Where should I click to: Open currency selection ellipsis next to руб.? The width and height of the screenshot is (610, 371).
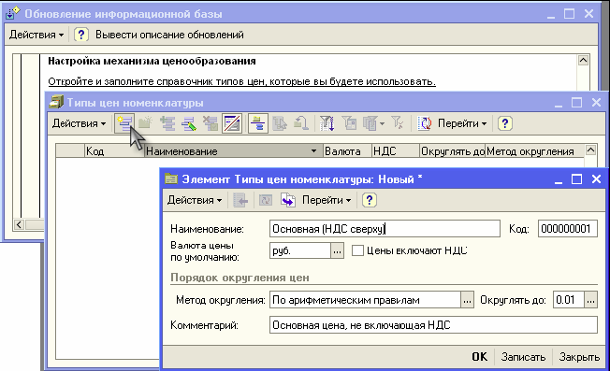pos(338,251)
